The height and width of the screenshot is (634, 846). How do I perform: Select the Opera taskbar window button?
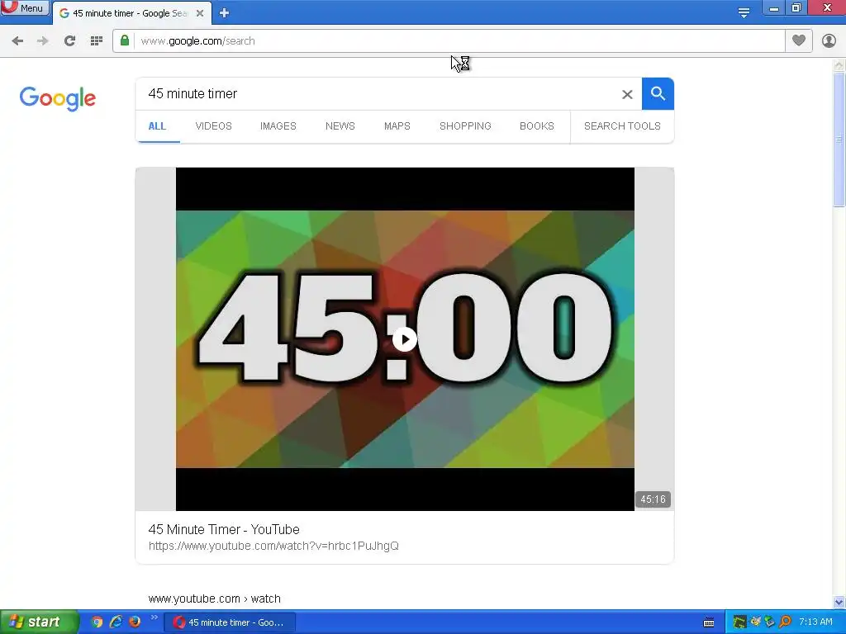[230, 622]
